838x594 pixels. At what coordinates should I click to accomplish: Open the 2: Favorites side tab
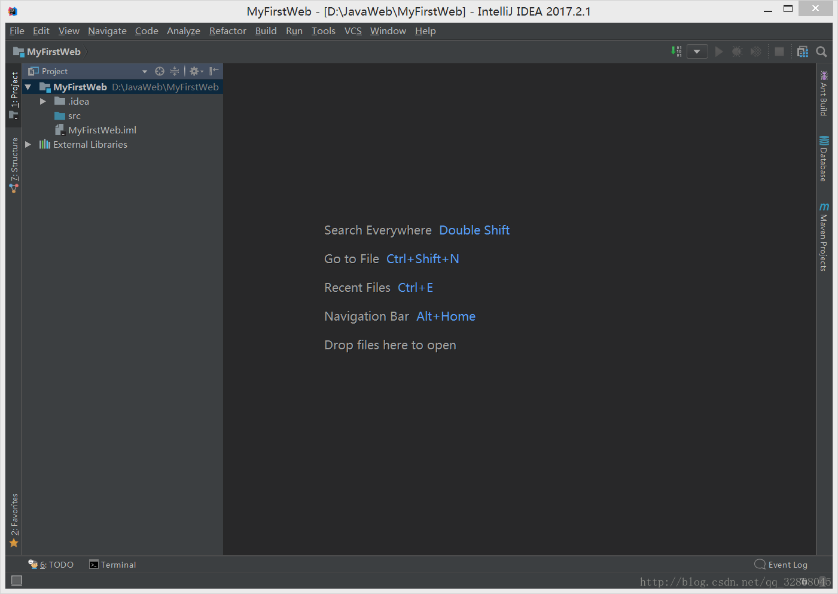point(14,520)
